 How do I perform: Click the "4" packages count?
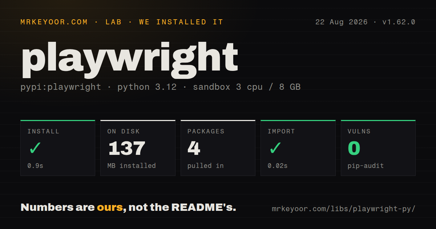point(194,148)
